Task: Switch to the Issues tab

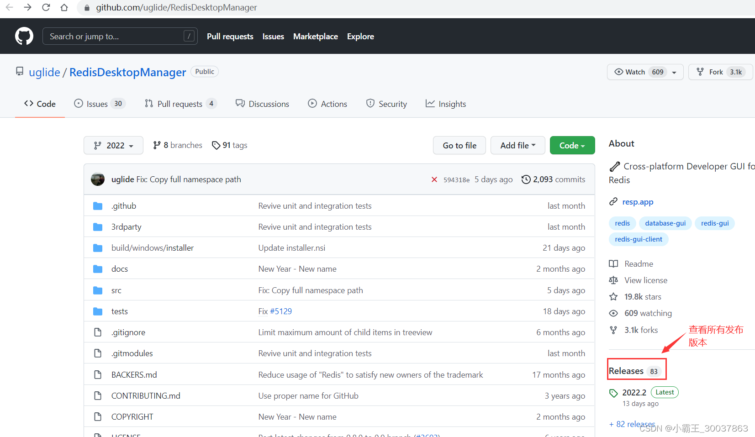Action: (x=100, y=104)
